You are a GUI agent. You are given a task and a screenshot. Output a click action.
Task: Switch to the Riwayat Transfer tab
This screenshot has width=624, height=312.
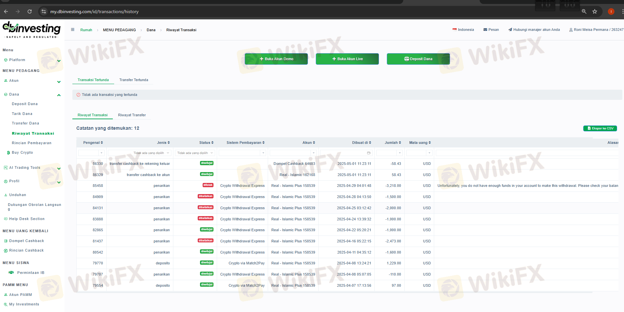[132, 115]
